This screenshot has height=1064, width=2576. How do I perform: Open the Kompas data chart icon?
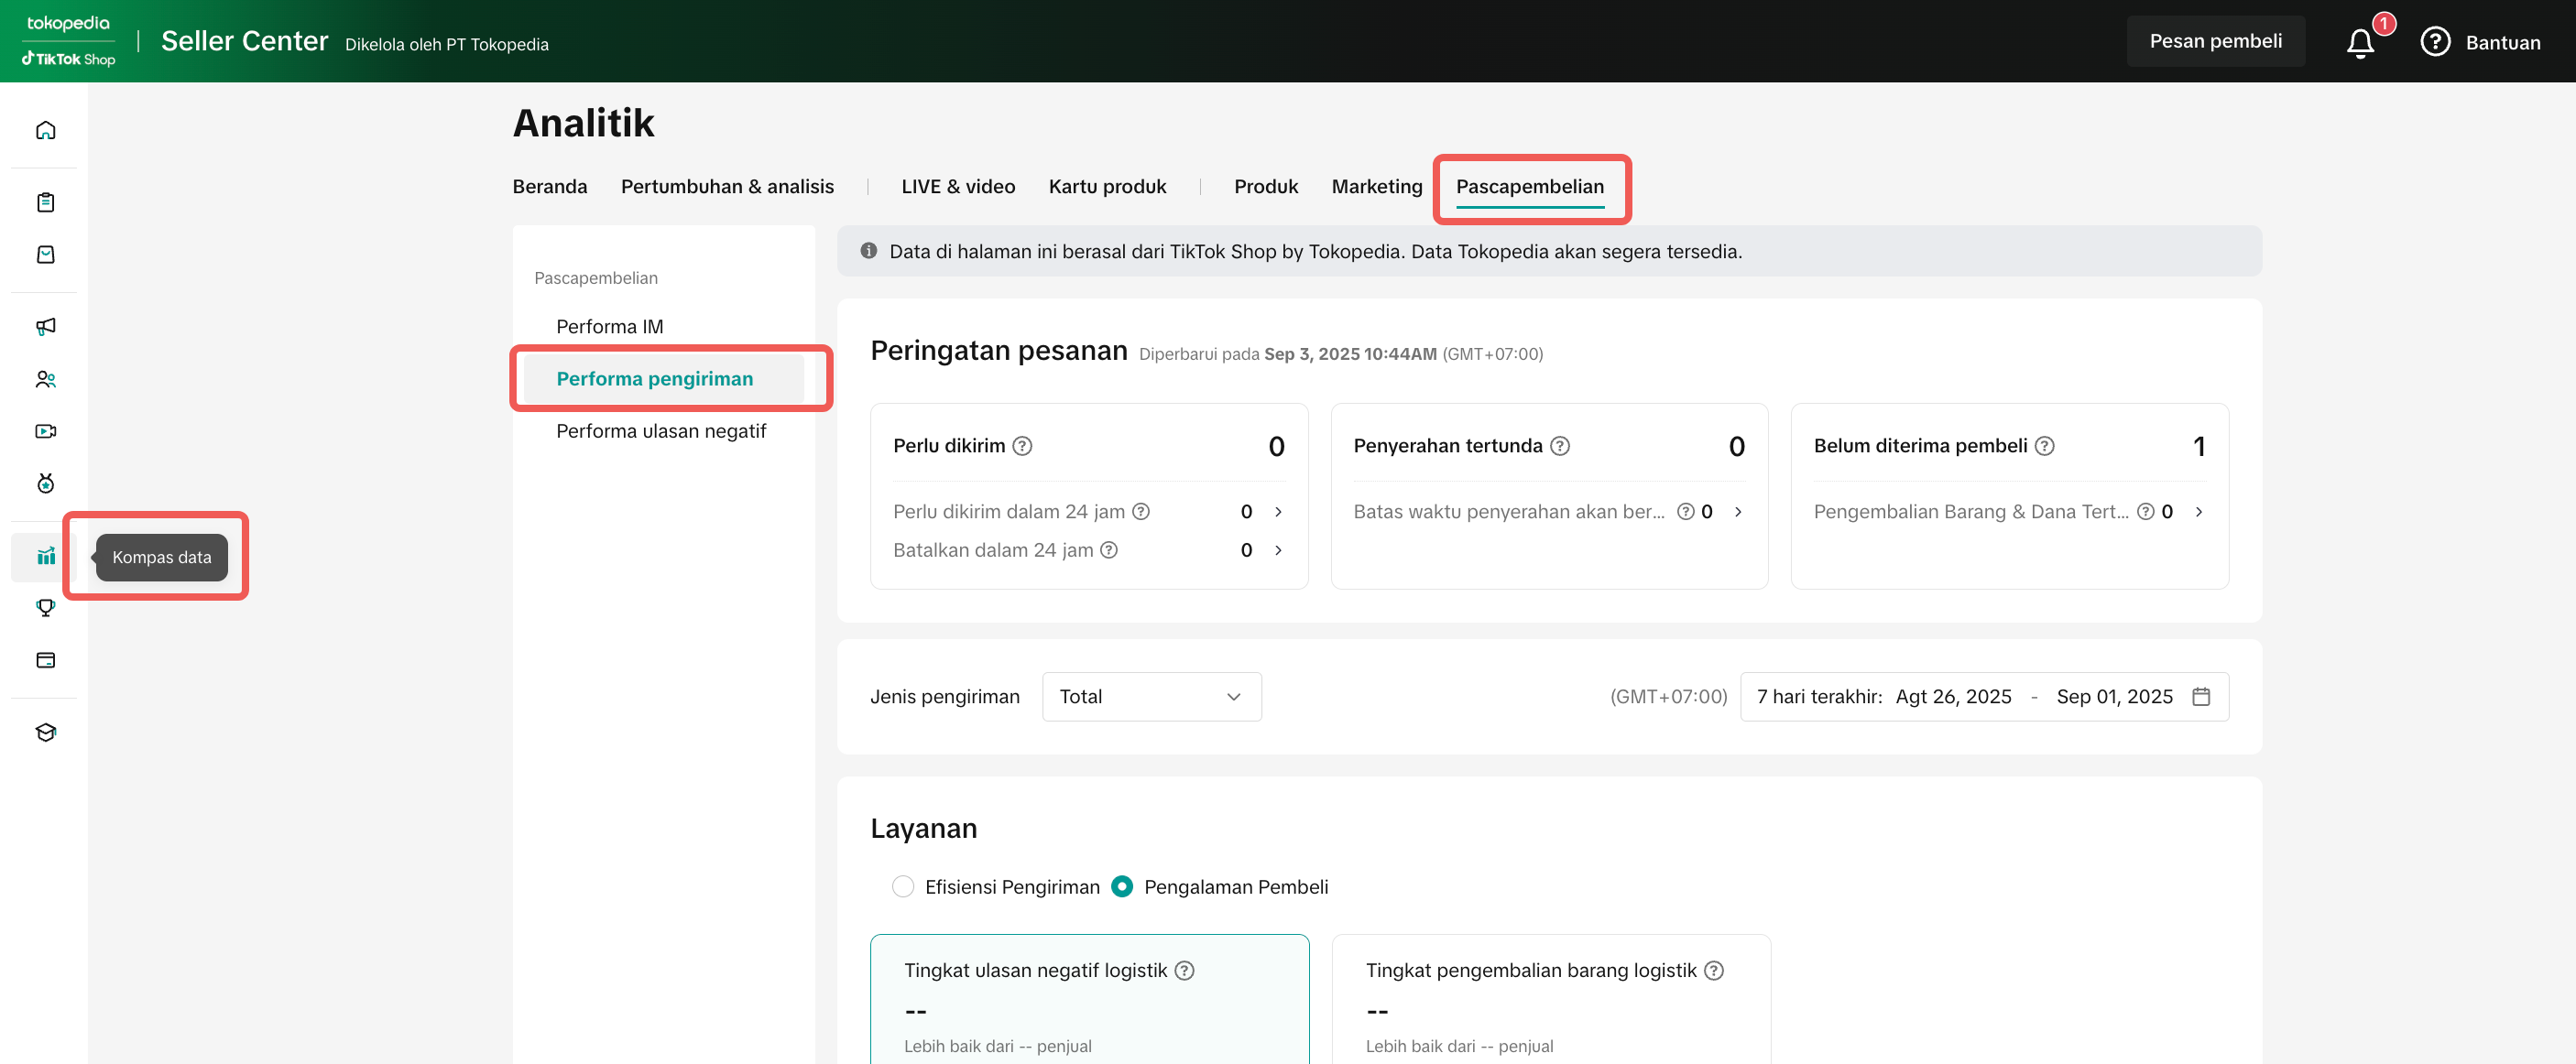point(45,556)
